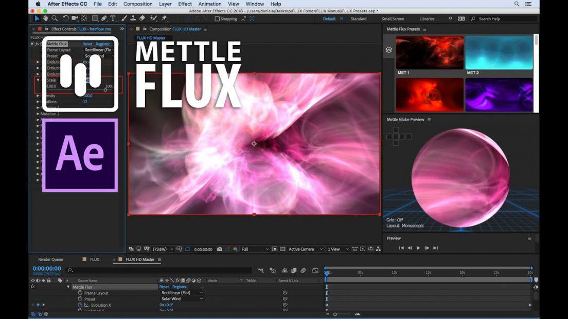Toggle visibility of the Mettle Flux layer
568x319 pixels.
pyautogui.click(x=32, y=287)
